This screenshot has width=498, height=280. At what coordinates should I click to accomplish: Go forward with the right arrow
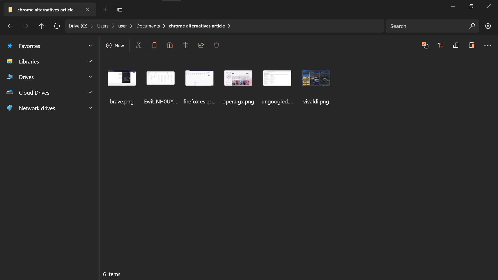point(26,26)
